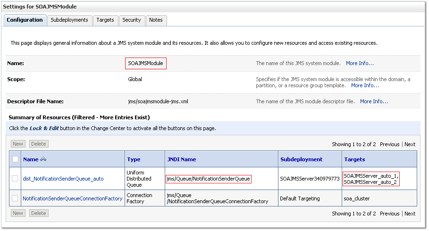429x231 pixels.
Task: Open the NotificationSenderQueueConnectionFactory resource link
Action: pos(73,198)
